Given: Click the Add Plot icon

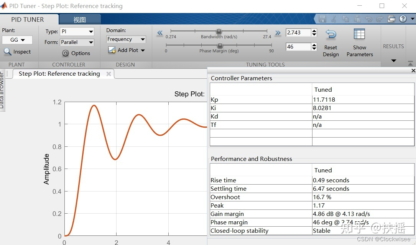Looking at the screenshot, I should click(x=112, y=50).
